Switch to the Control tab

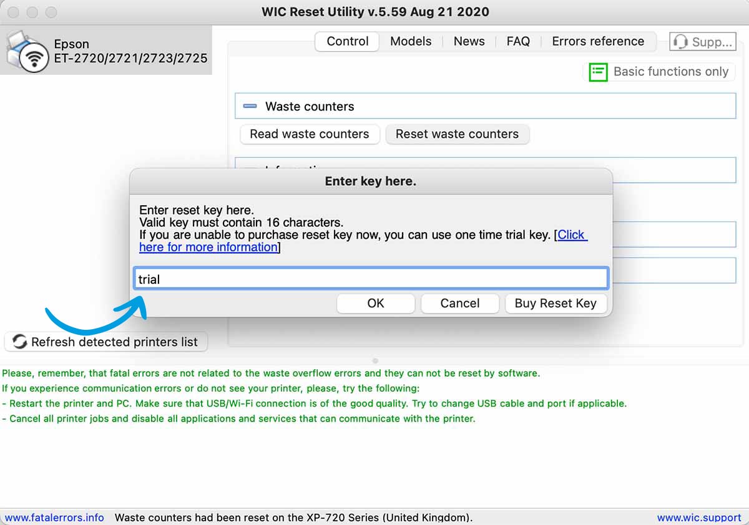coord(347,41)
